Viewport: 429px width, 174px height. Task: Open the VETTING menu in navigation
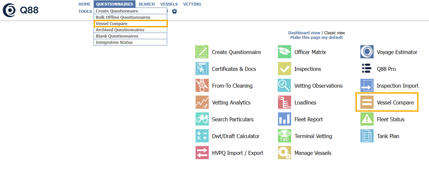coord(192,4)
